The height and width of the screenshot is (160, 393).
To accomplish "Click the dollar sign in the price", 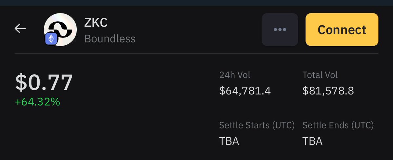I will click(21, 82).
